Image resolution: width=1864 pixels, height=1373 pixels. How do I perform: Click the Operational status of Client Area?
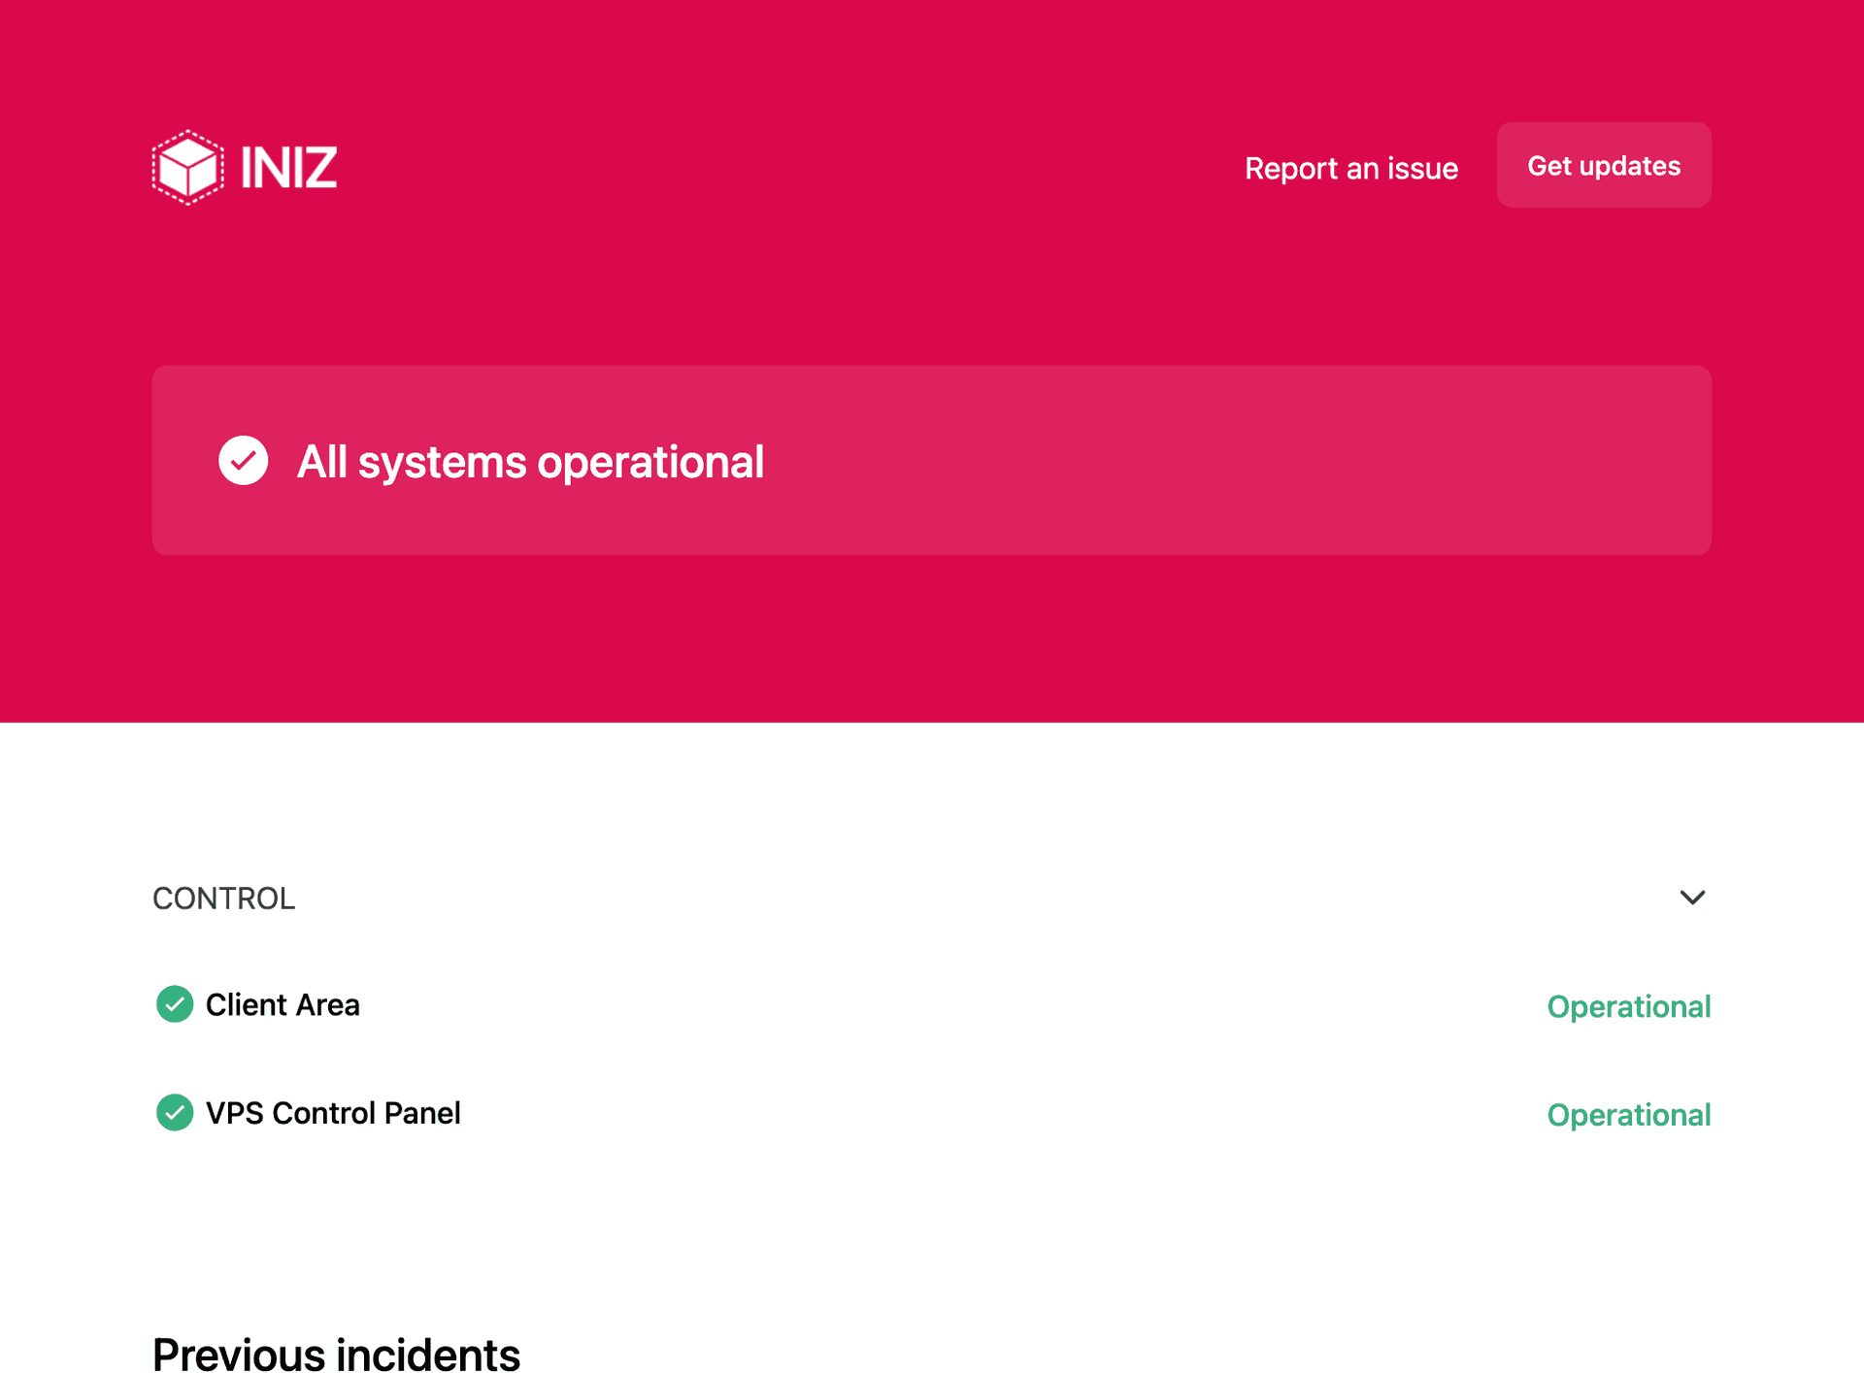click(x=1628, y=1007)
